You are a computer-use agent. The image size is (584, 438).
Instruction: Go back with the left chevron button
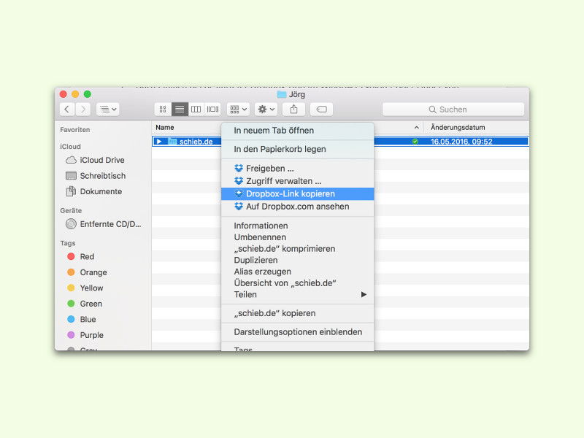tap(67, 109)
